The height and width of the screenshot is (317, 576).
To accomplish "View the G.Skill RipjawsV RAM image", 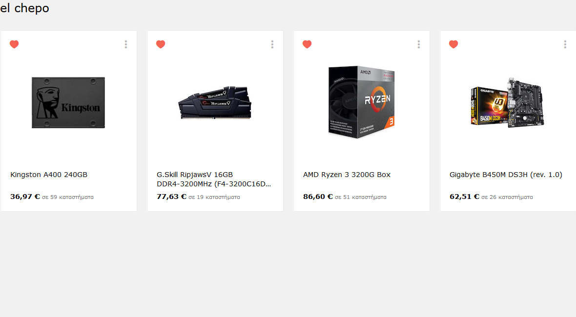I will click(215, 103).
